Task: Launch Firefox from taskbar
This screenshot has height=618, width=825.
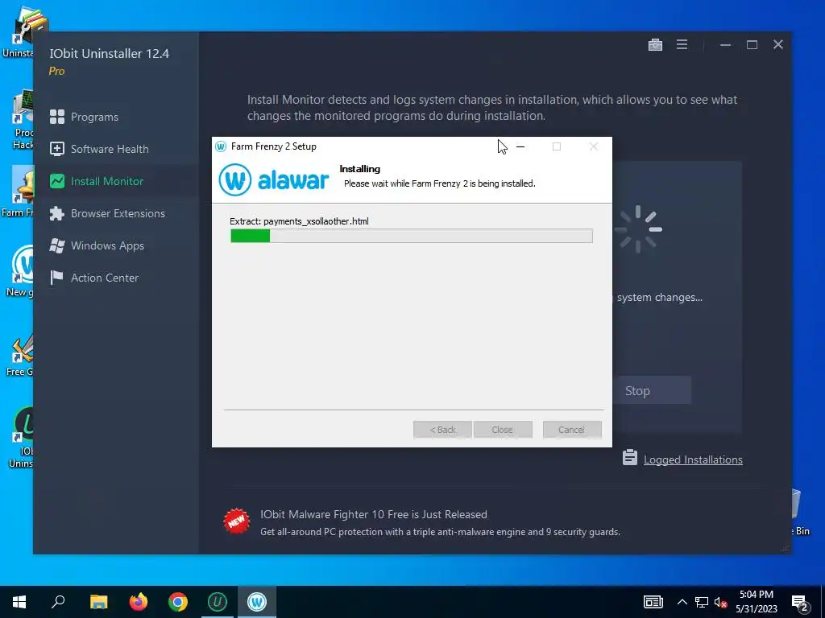Action: click(x=139, y=602)
